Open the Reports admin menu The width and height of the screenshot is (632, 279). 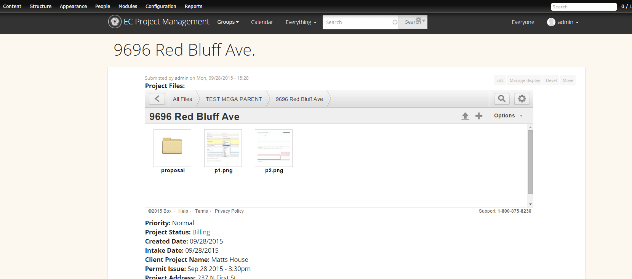click(194, 6)
